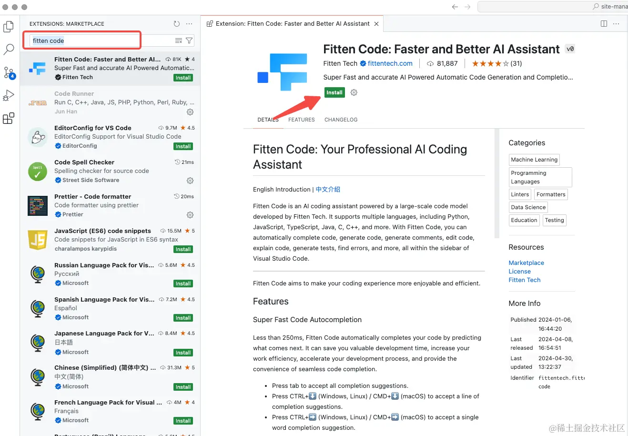Go forward using navigation arrow
The width and height of the screenshot is (628, 436).
tap(467, 7)
